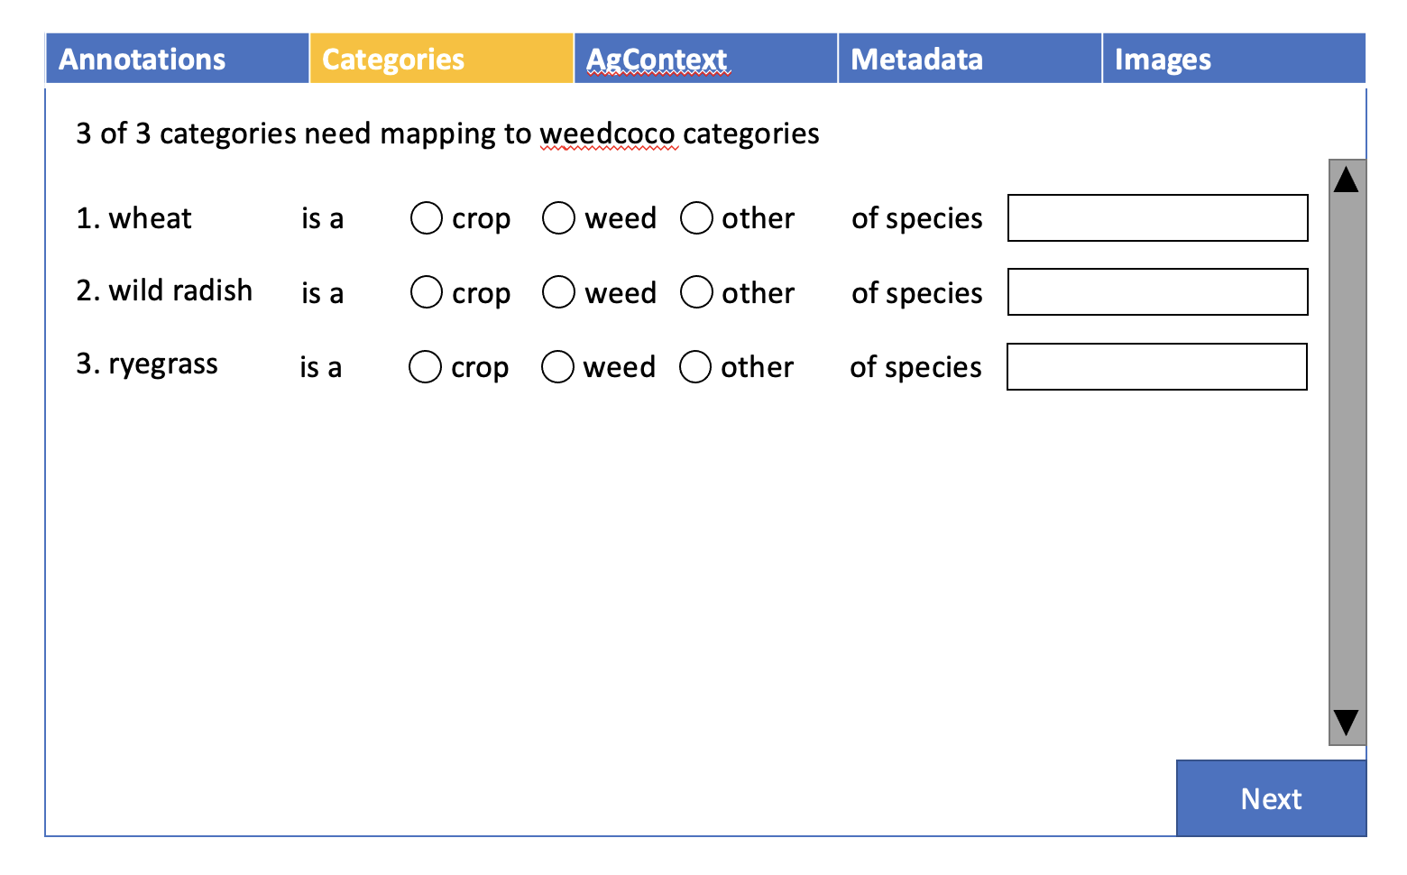Open the Categories tab
The image size is (1407, 875).
(x=393, y=58)
